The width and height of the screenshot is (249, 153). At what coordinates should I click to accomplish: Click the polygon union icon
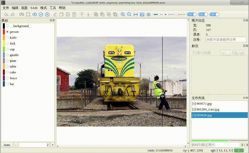[96, 15]
